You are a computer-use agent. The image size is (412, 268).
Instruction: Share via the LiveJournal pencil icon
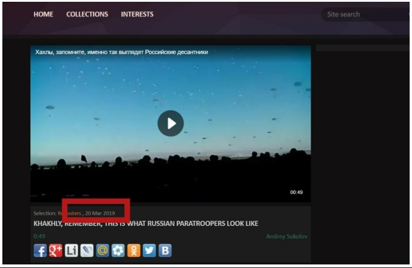coord(87,250)
